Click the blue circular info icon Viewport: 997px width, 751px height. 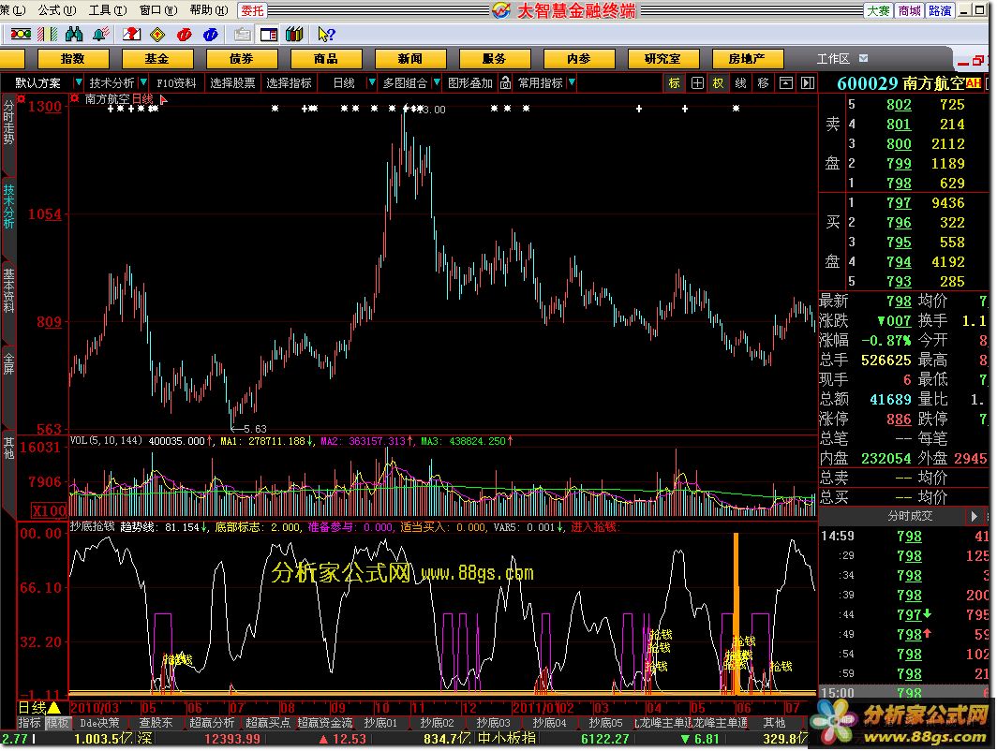[211, 35]
